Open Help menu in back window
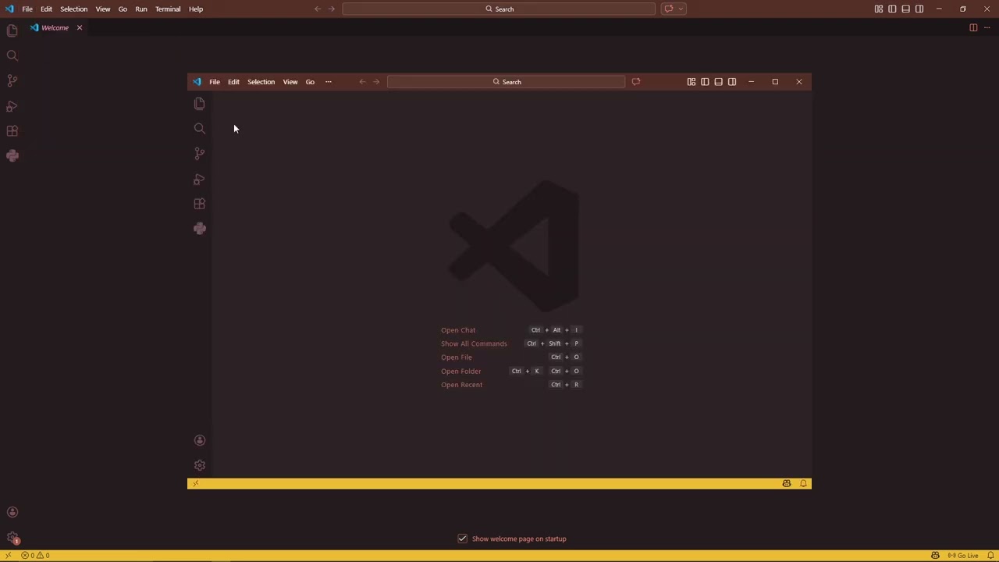The height and width of the screenshot is (562, 999). click(x=196, y=9)
